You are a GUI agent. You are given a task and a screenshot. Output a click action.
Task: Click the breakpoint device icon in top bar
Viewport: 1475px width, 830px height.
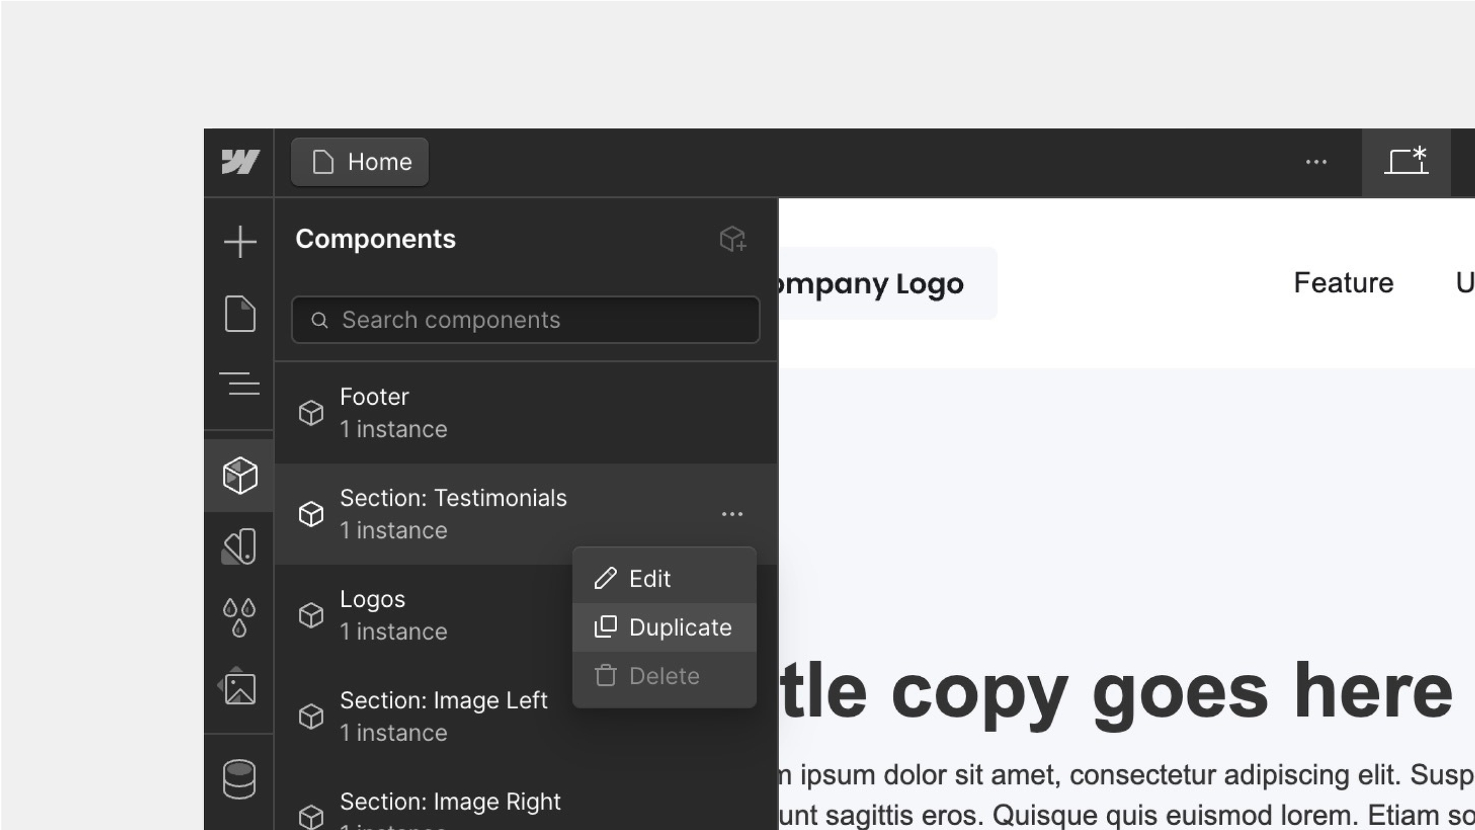pos(1406,161)
